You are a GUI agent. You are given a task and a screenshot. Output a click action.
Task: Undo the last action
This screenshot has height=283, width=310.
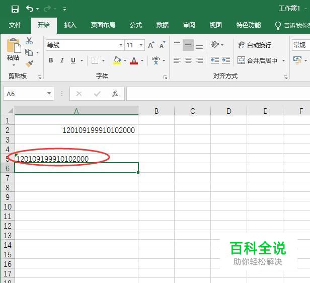pos(30,9)
